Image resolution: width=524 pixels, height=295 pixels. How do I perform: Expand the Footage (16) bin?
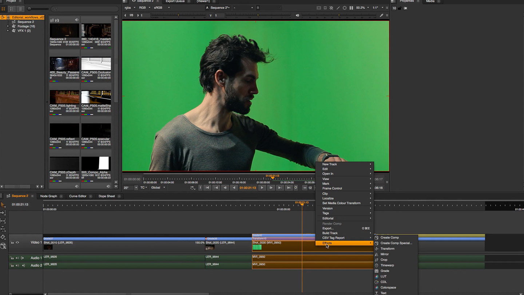(x=8, y=26)
